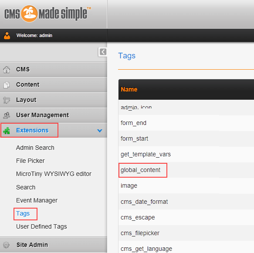Click the User Management people icon
Image resolution: width=254 pixels, height=253 pixels.
(7, 115)
